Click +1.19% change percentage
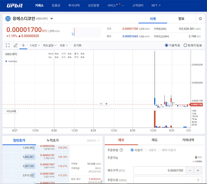Screen dimensions: 207x184 pos(12,36)
